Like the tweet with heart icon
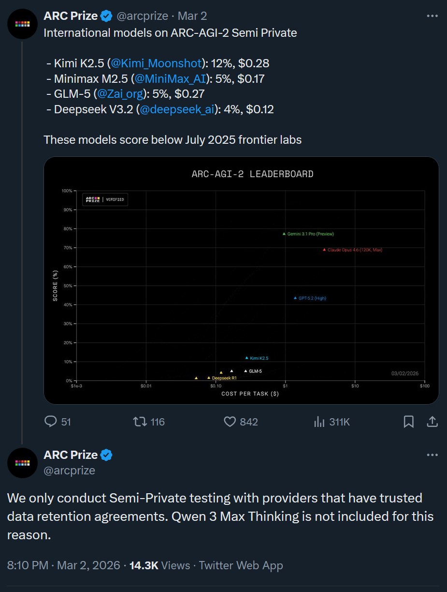Image resolution: width=447 pixels, height=592 pixels. [230, 422]
